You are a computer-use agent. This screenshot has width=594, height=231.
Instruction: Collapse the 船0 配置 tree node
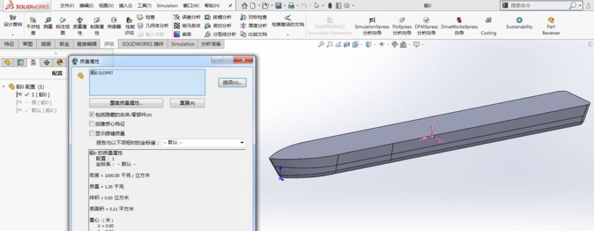[4, 87]
